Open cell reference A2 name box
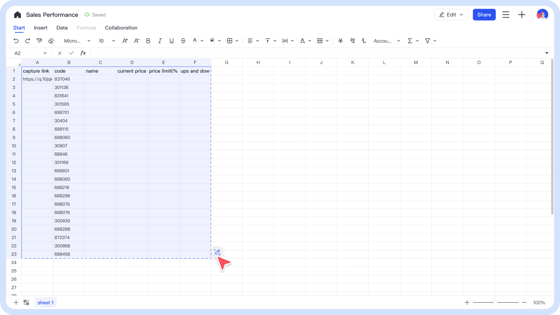Screen dimensions: 560x315 coord(30,53)
